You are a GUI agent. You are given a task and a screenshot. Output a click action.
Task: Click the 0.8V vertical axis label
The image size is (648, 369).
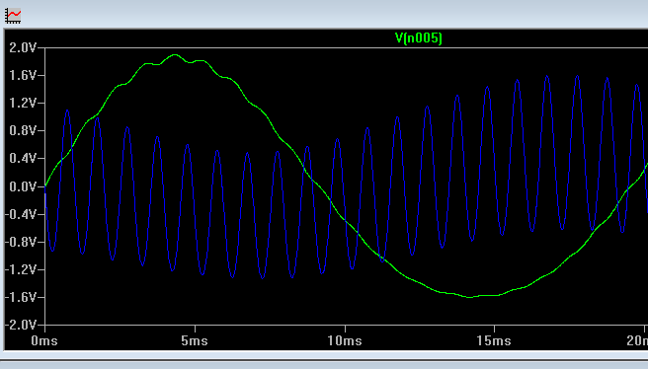(23, 130)
